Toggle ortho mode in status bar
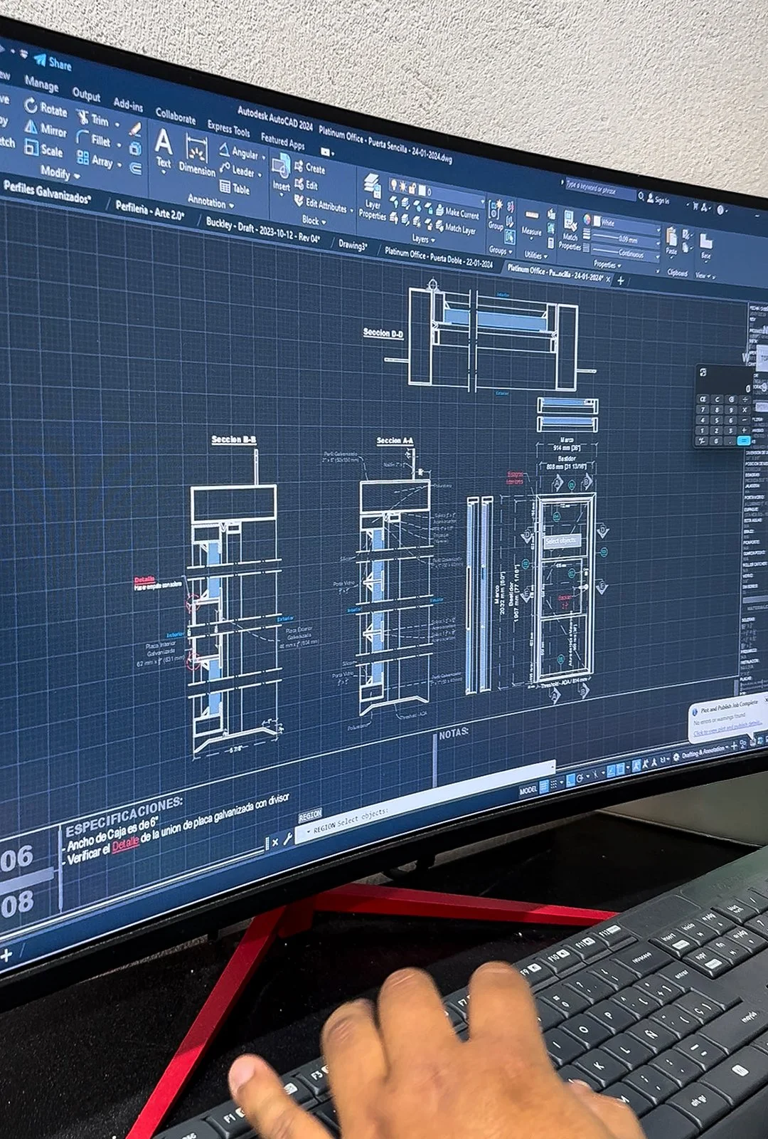The image size is (768, 1139). coord(570,780)
